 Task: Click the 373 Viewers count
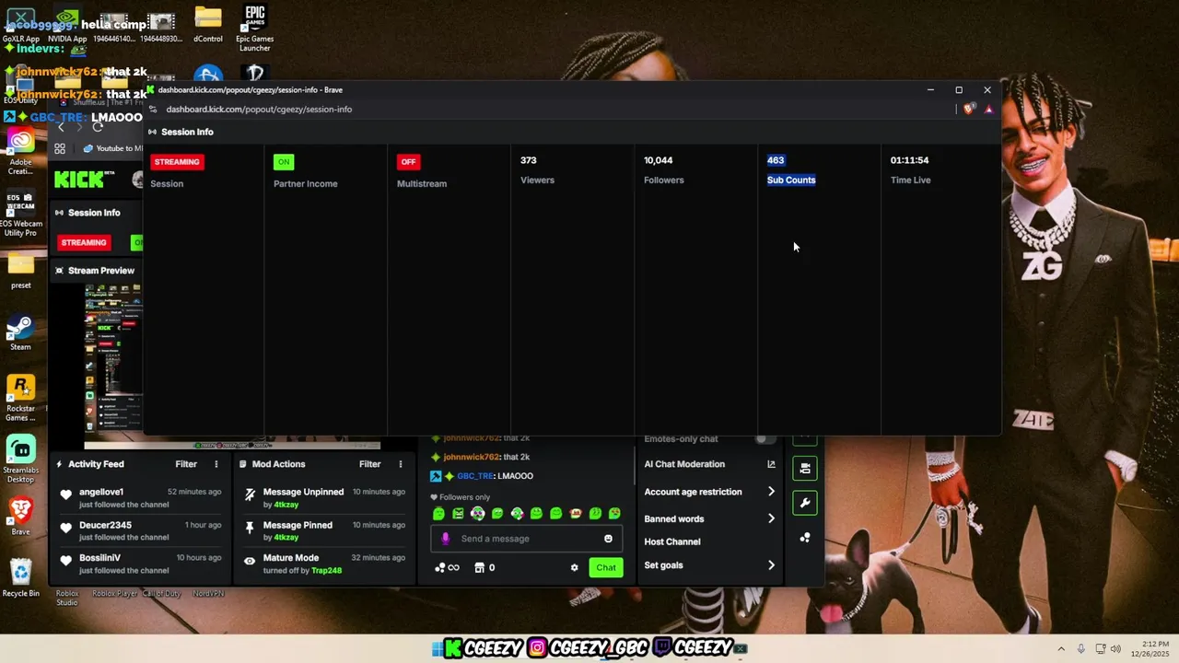click(529, 160)
